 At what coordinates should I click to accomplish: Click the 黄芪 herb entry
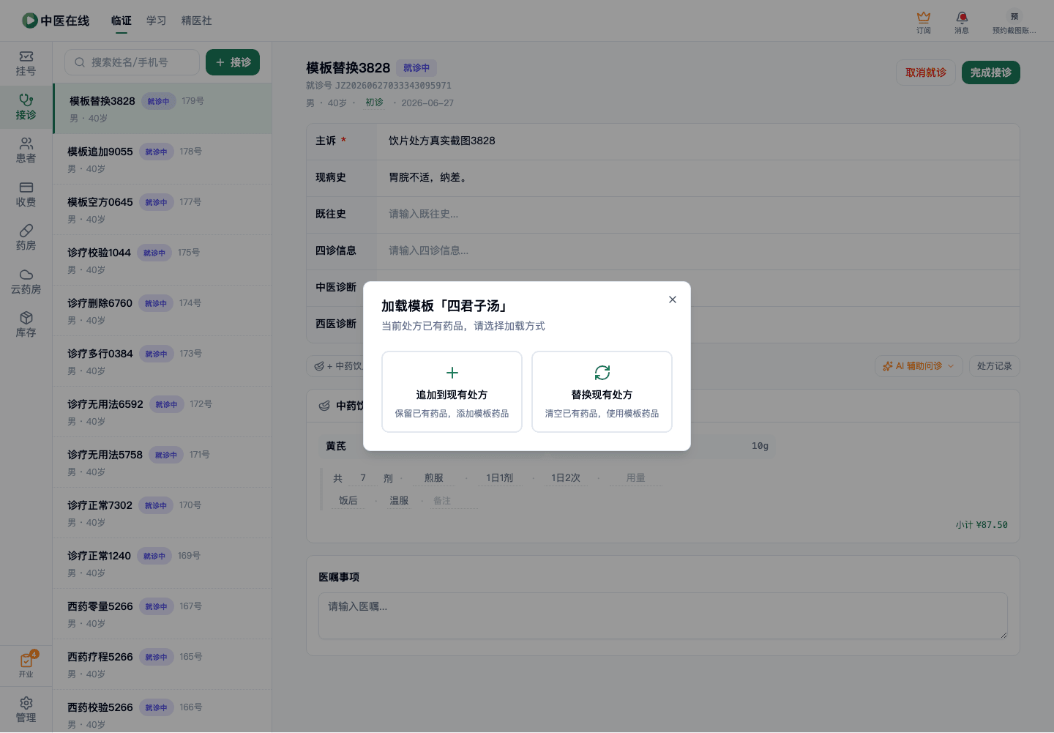coord(336,446)
